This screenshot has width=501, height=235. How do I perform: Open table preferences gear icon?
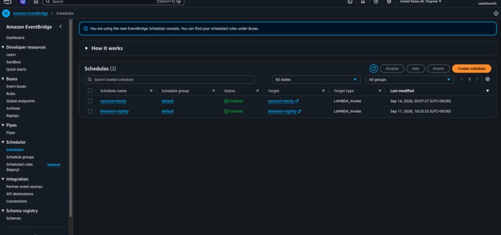pos(487,79)
